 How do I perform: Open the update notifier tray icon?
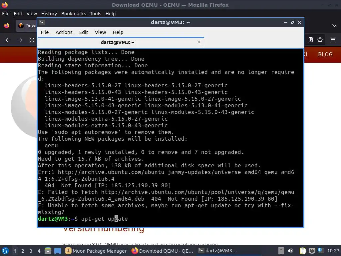[x=320, y=250]
